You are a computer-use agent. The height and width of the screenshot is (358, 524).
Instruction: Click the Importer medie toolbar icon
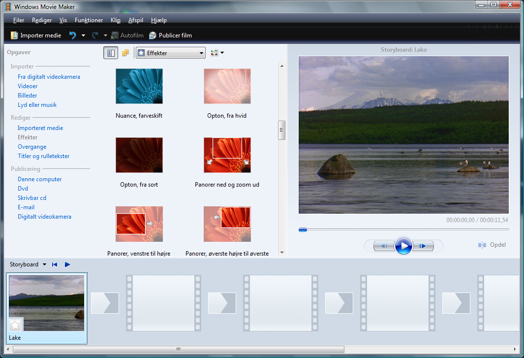pos(14,35)
